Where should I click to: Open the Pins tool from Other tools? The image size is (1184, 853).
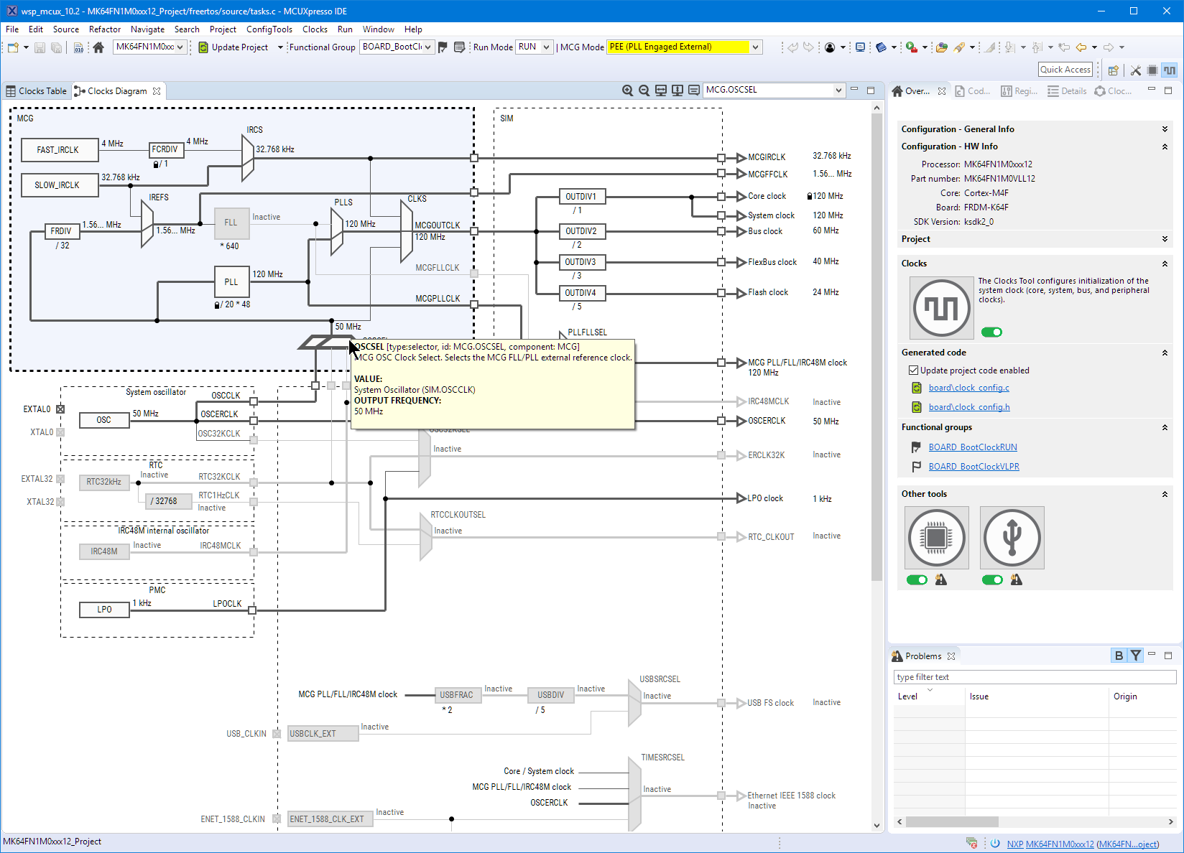pyautogui.click(x=937, y=537)
